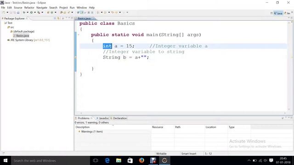Click the Smart Insert status bar entry

189,154
